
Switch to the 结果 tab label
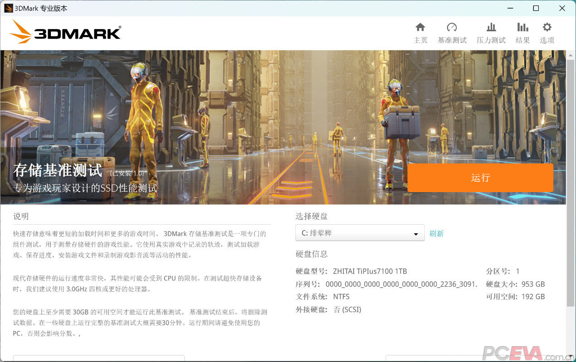coord(522,40)
